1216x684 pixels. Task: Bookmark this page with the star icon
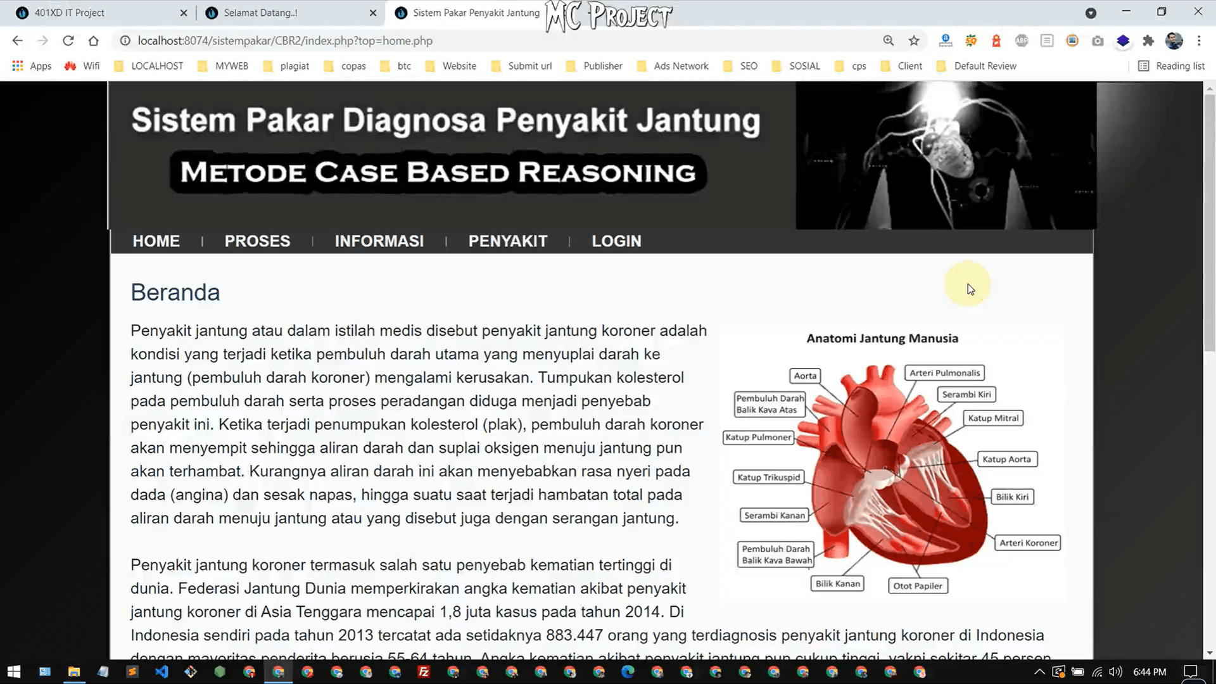(914, 41)
